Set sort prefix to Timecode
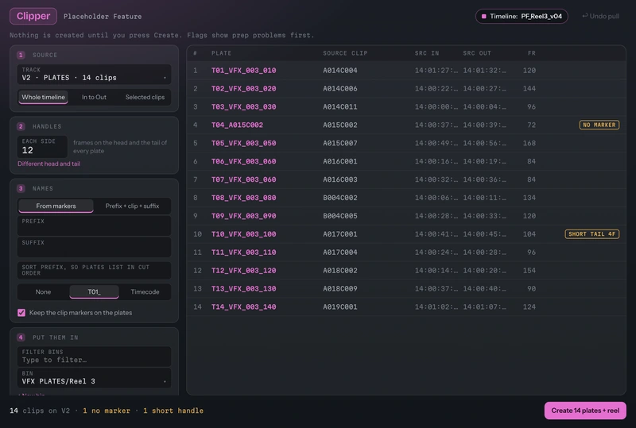Image resolution: width=636 pixels, height=428 pixels. 145,292
